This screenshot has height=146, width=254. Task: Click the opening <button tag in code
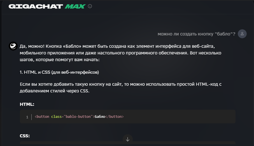42,117
